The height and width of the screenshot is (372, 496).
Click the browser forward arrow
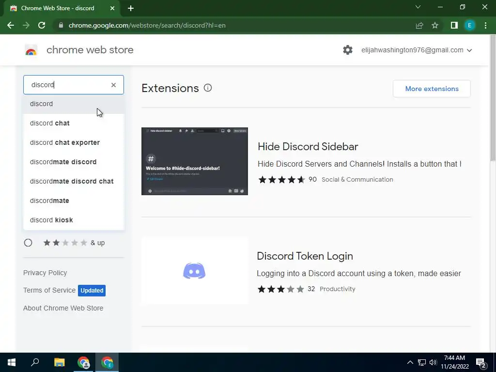pos(26,25)
